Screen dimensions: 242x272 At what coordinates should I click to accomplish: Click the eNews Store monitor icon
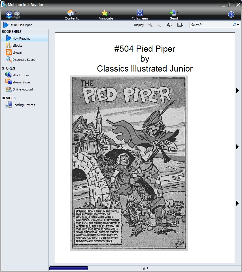[9, 82]
